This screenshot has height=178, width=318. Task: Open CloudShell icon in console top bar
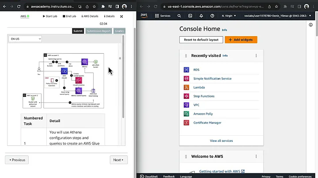click(190, 15)
